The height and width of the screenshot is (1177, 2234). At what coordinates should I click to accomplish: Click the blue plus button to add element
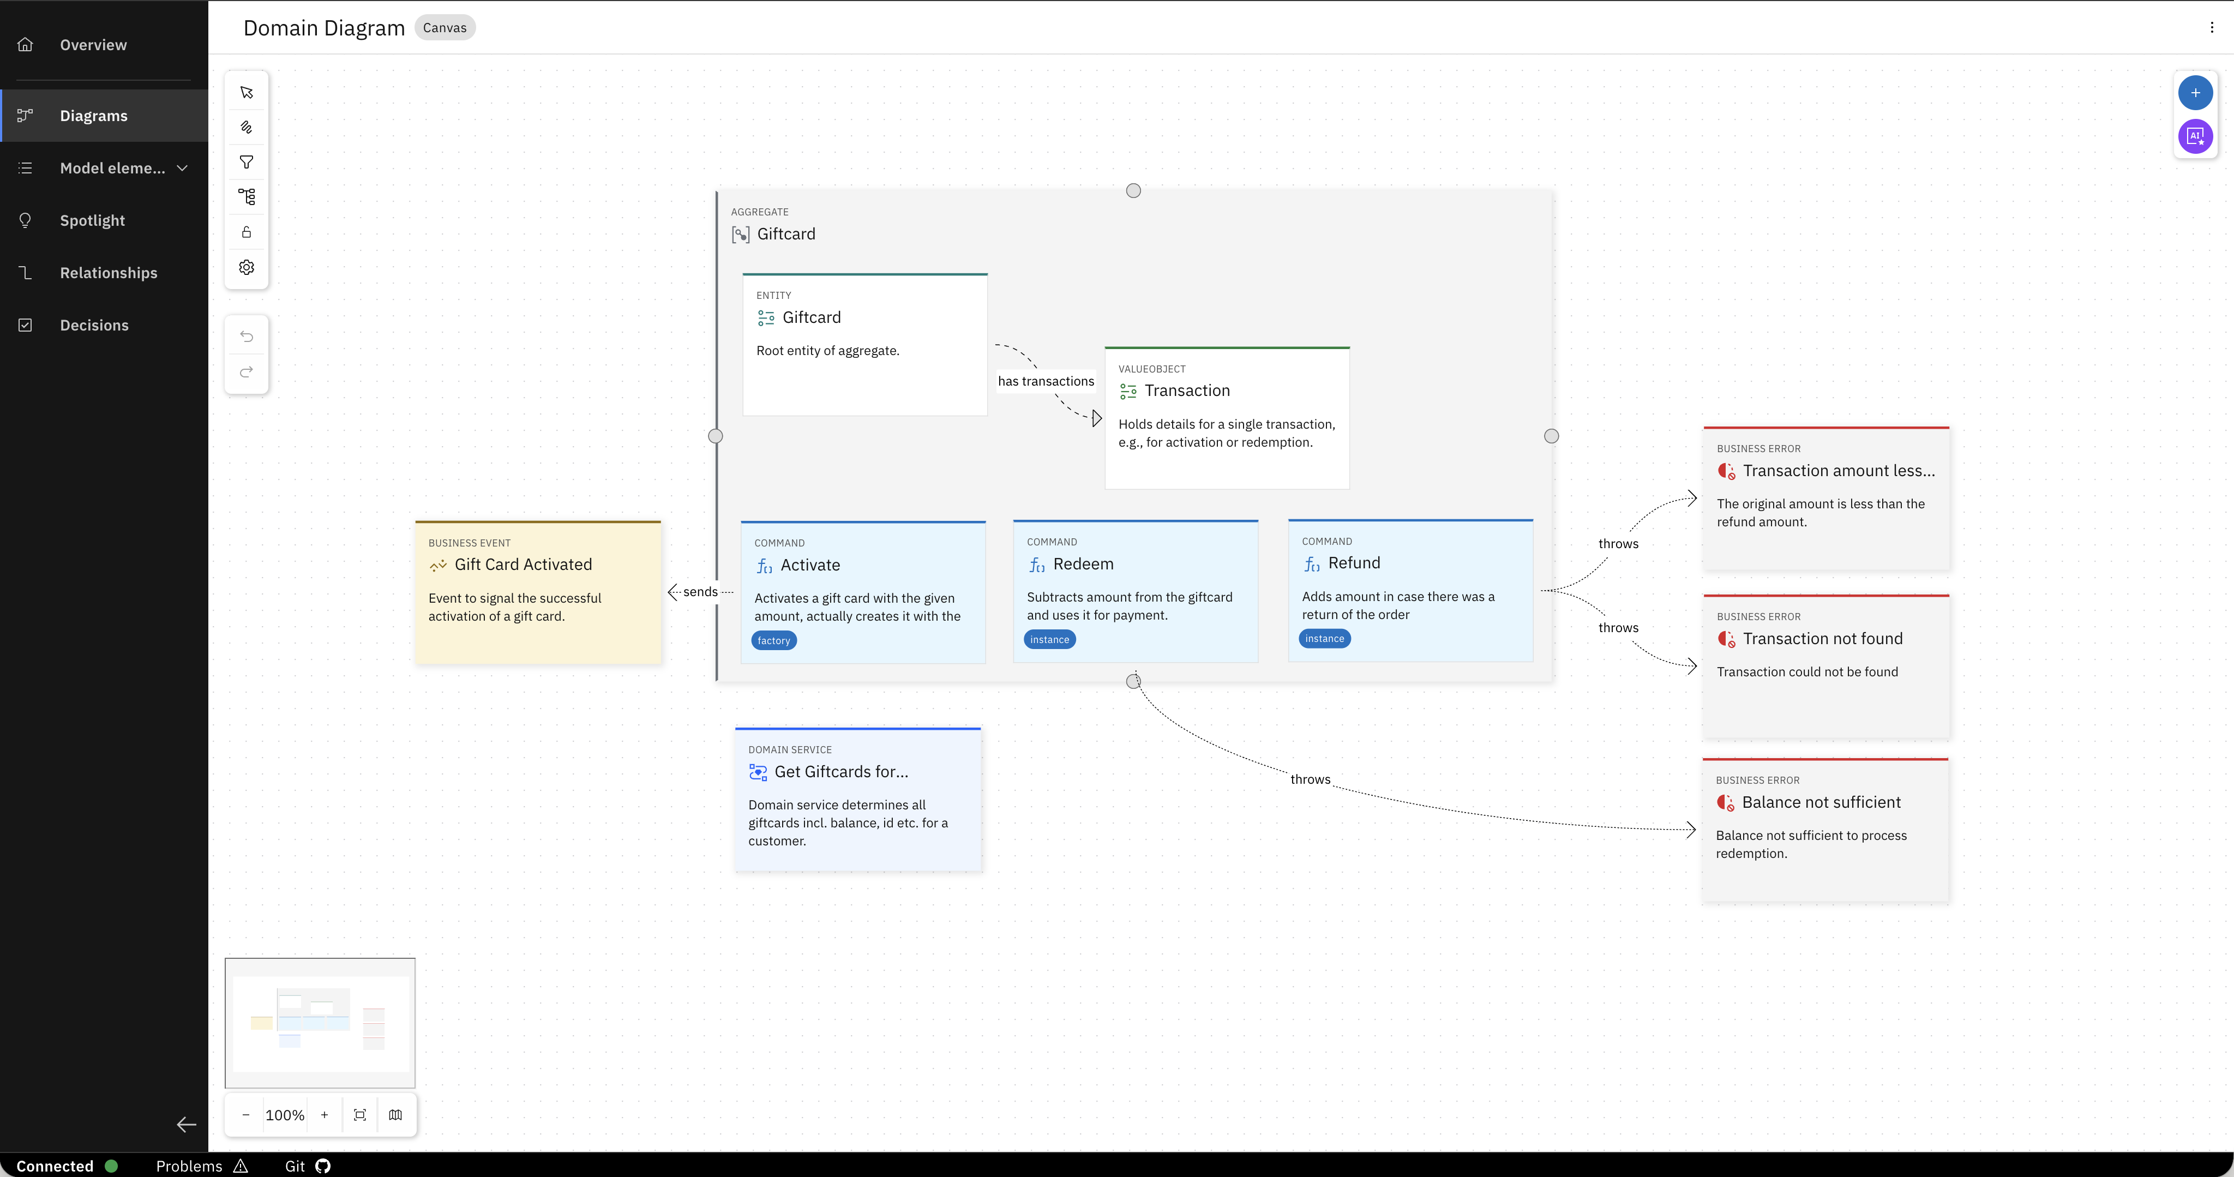pos(2196,93)
